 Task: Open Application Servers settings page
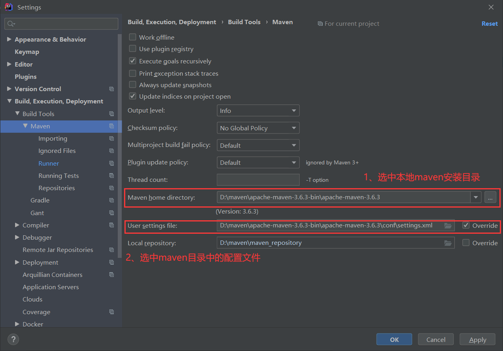click(x=51, y=287)
